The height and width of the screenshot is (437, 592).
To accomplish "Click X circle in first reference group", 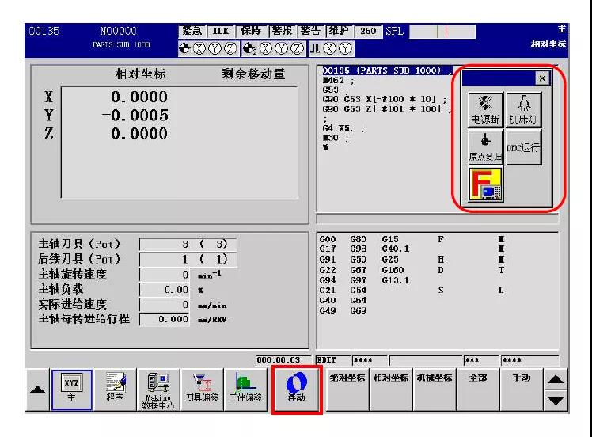I will [x=199, y=48].
